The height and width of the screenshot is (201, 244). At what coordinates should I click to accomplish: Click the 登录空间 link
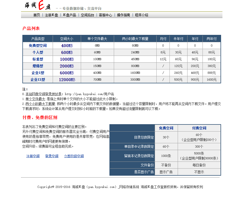pos(52,156)
